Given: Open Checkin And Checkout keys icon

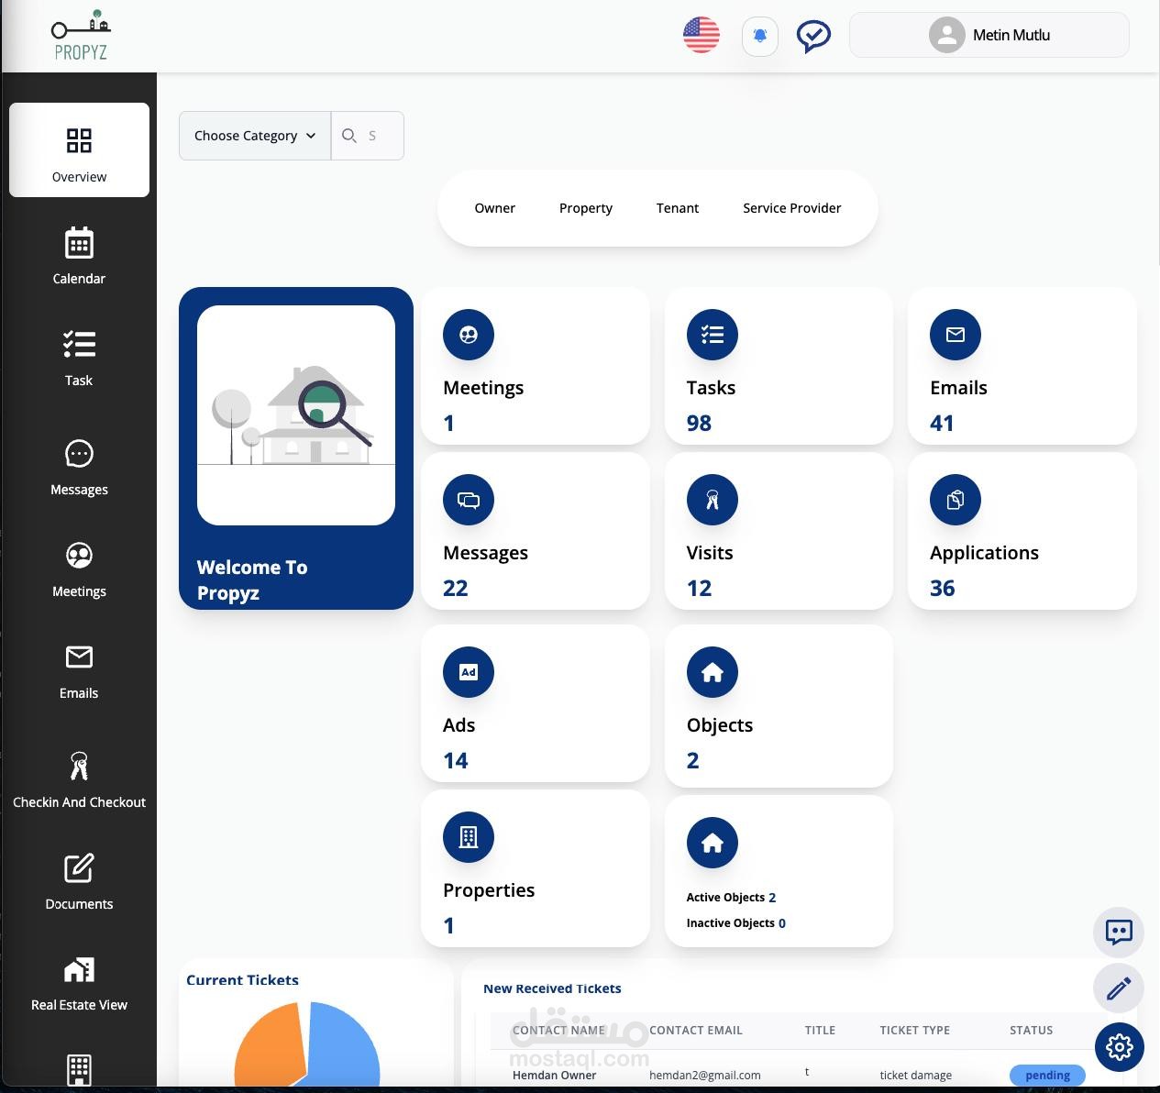Looking at the screenshot, I should click(79, 767).
